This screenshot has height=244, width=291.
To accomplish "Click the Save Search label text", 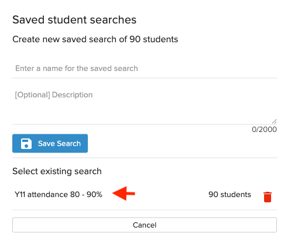I will 59,144.
